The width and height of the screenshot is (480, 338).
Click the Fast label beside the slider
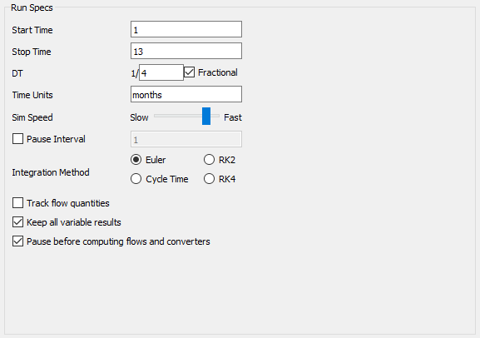point(233,117)
